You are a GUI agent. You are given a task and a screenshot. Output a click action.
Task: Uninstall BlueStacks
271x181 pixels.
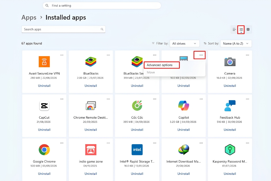[91, 86]
